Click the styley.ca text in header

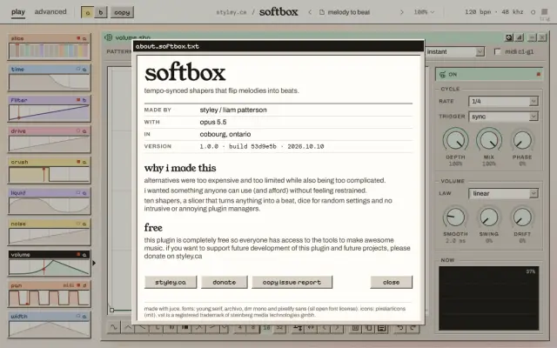(232, 12)
